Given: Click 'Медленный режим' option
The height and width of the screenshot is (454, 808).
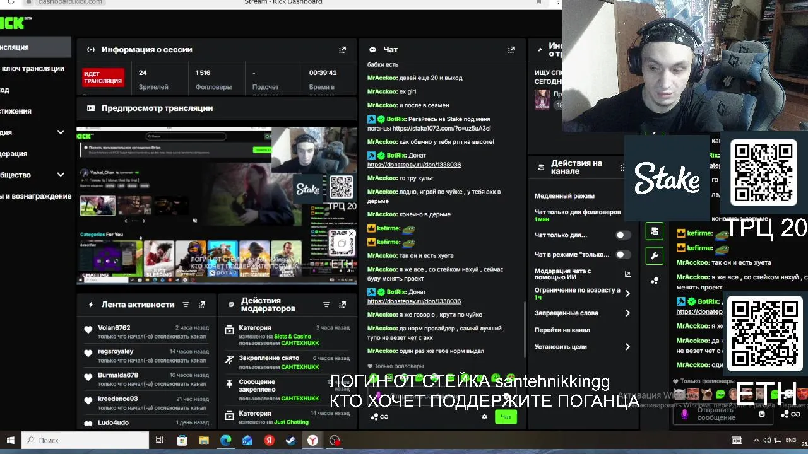Looking at the screenshot, I should (564, 196).
